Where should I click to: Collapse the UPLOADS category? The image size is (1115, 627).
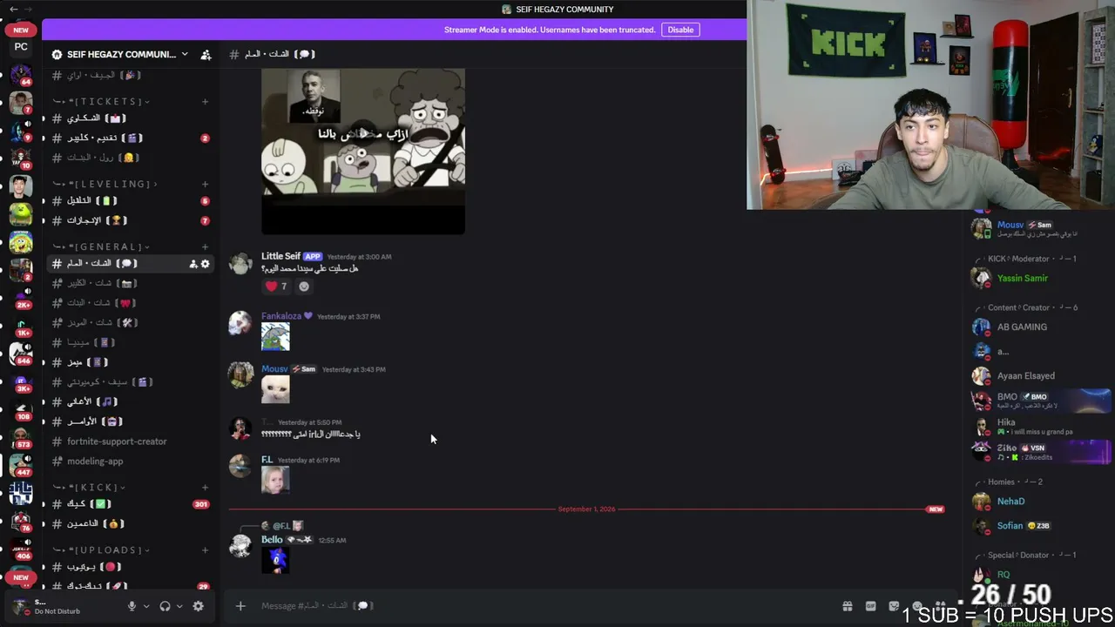(x=101, y=549)
